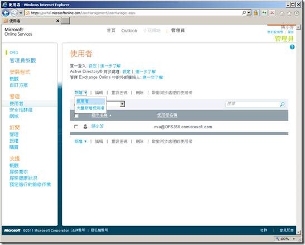Viewport: 305px width, 245px height.
Task: Click 設定 link for Active Directory sync
Action: (127, 71)
